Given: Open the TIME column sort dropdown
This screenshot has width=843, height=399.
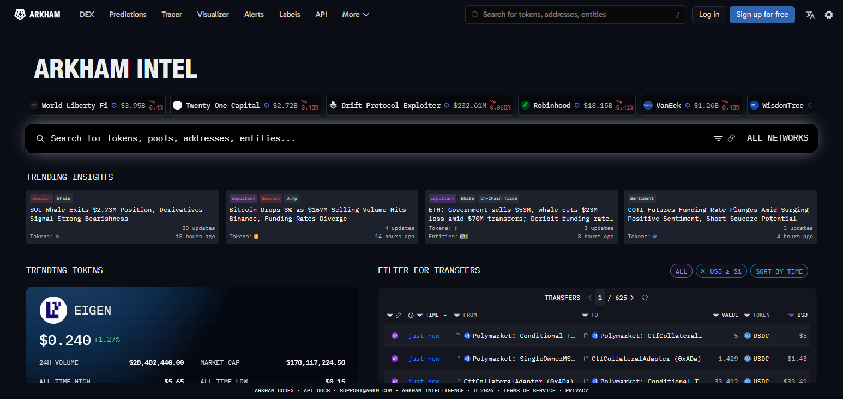Looking at the screenshot, I should coord(445,315).
